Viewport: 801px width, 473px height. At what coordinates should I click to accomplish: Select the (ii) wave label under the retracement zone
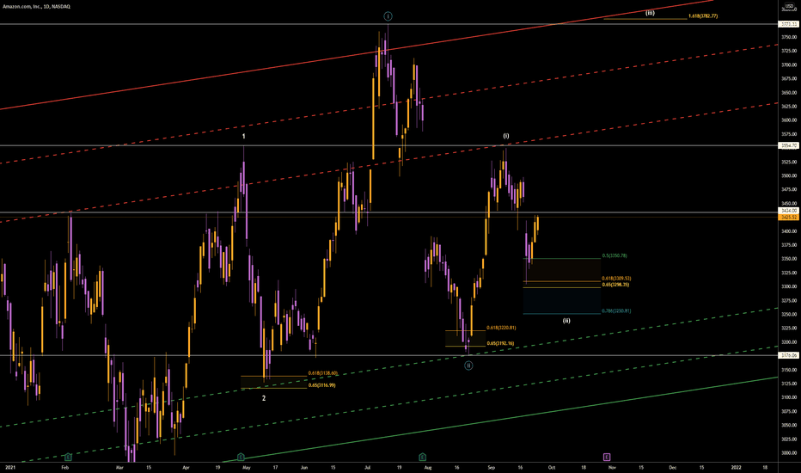[x=566, y=321]
